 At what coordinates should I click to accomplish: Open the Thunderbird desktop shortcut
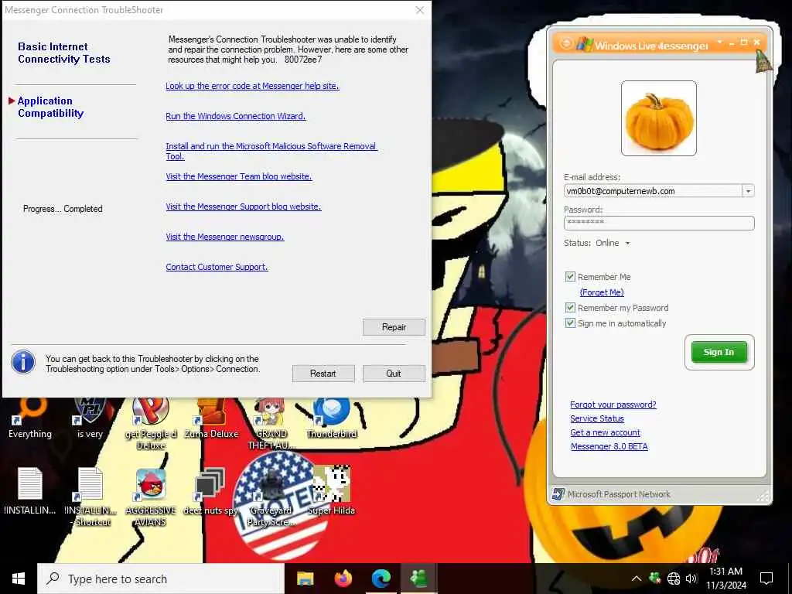click(332, 418)
